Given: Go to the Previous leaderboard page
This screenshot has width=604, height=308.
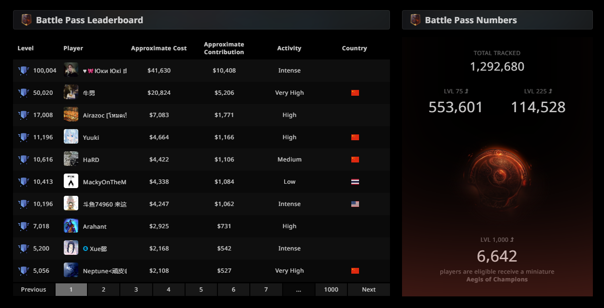Looking at the screenshot, I should (33, 290).
